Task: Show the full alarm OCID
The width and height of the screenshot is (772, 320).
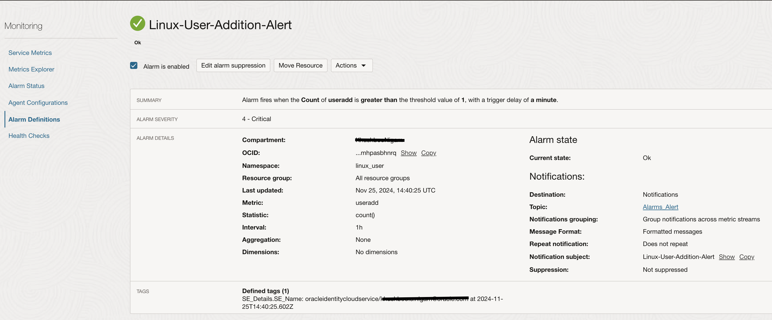Action: (408, 153)
